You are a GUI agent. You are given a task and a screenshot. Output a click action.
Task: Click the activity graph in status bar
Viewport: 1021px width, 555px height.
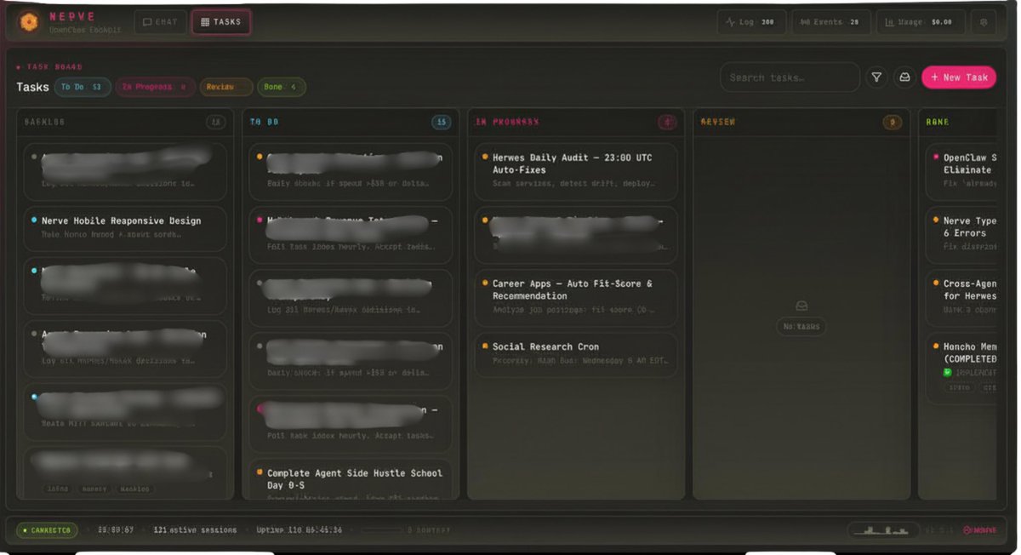point(883,530)
